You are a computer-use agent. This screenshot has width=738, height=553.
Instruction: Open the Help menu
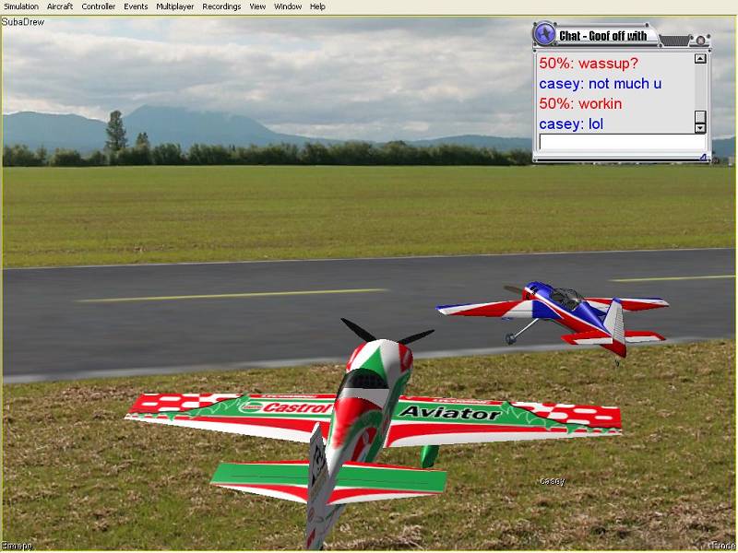tap(317, 6)
